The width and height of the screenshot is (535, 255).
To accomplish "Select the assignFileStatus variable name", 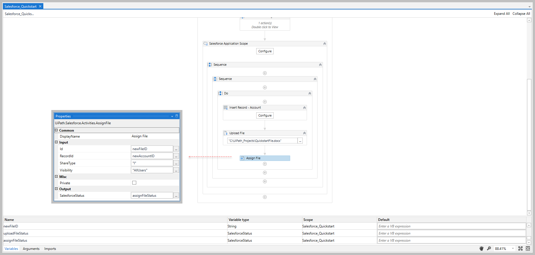I will pos(15,241).
